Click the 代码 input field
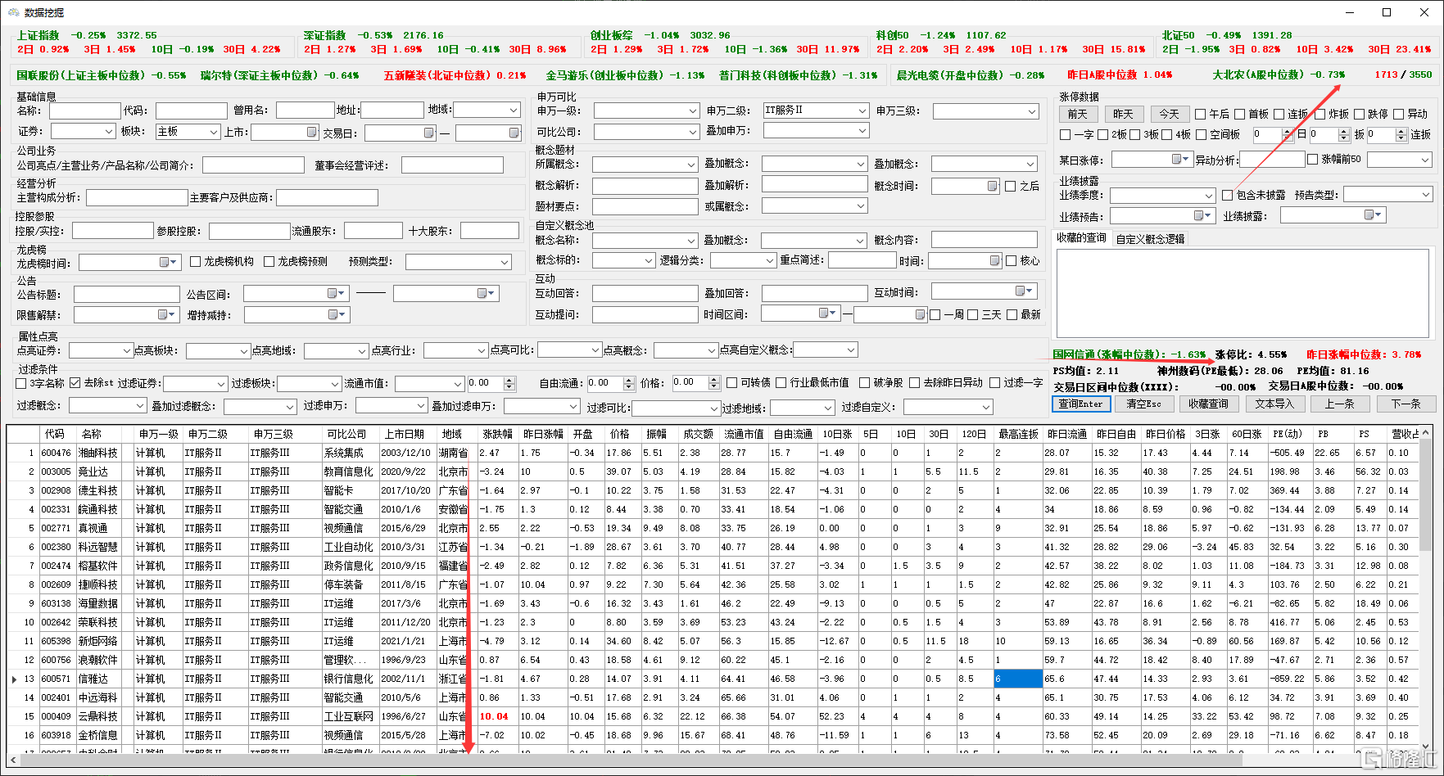 pyautogui.click(x=192, y=111)
